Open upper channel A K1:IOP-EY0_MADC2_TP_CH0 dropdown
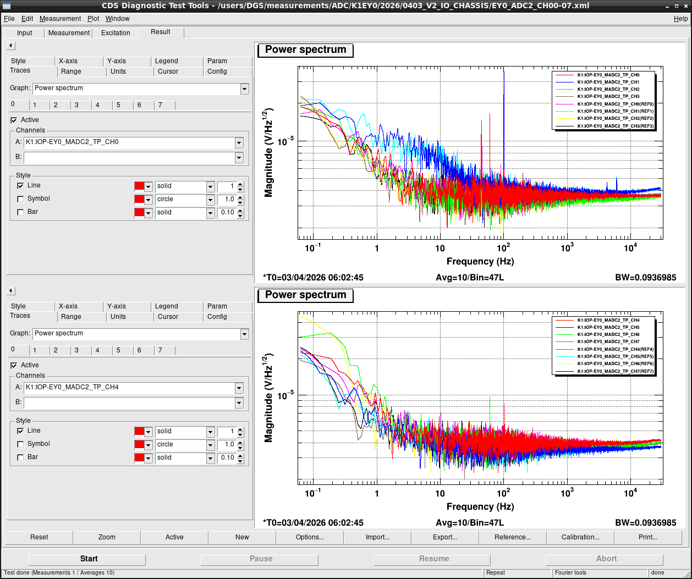 coord(239,143)
